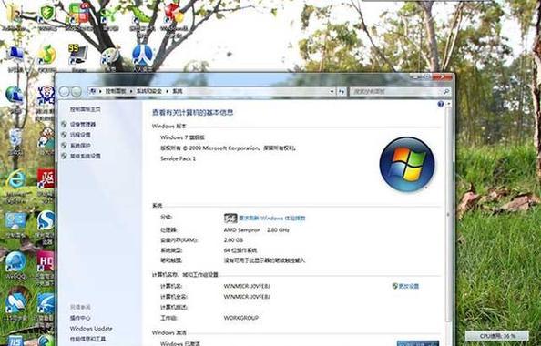The image size is (541, 346).
Task: Open 设备管理器 (Device Manager) in left sidebar
Action: [83, 124]
